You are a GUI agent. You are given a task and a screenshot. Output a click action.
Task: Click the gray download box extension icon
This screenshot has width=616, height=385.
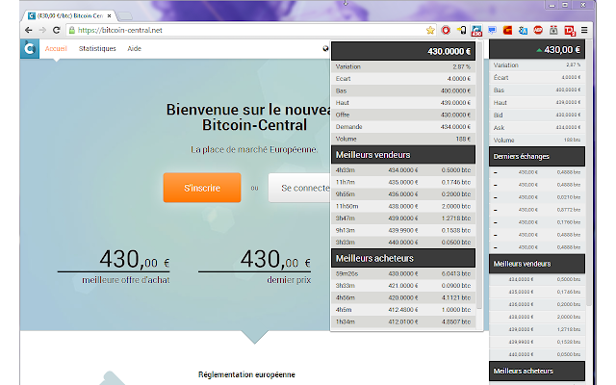tap(553, 30)
